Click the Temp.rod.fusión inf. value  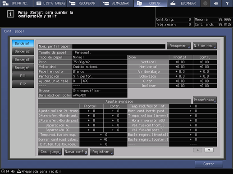(193, 106)
